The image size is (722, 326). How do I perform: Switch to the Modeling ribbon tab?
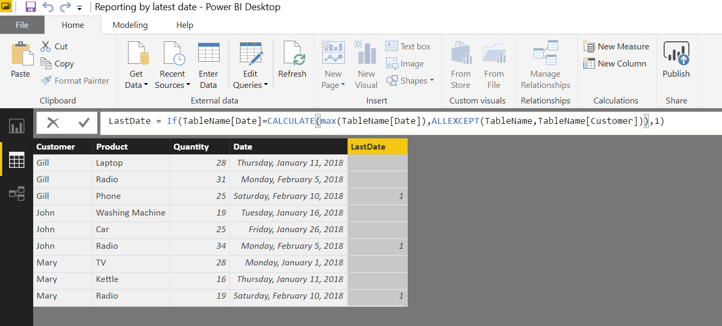coord(130,25)
